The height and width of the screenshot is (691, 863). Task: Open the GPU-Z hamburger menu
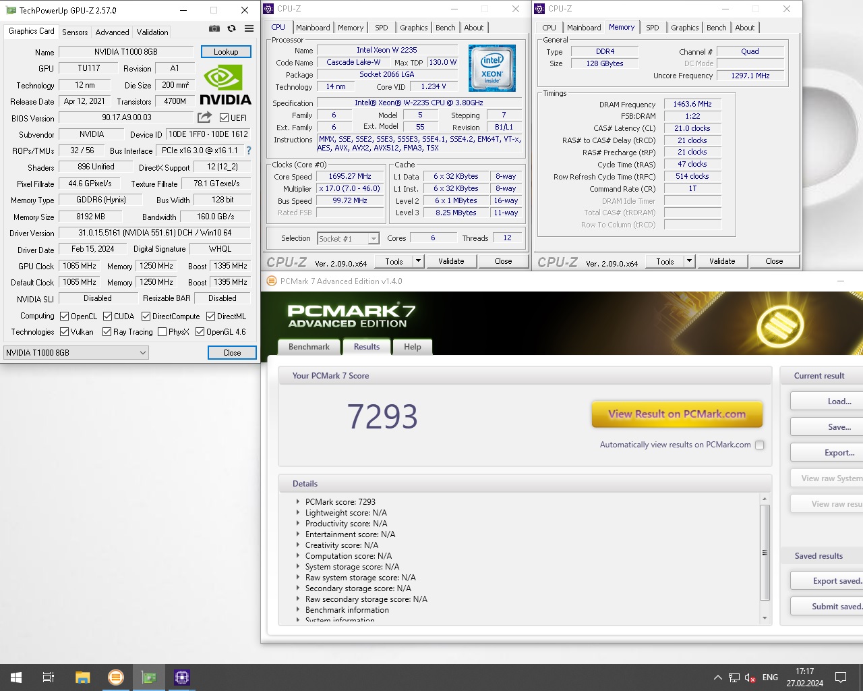(249, 28)
